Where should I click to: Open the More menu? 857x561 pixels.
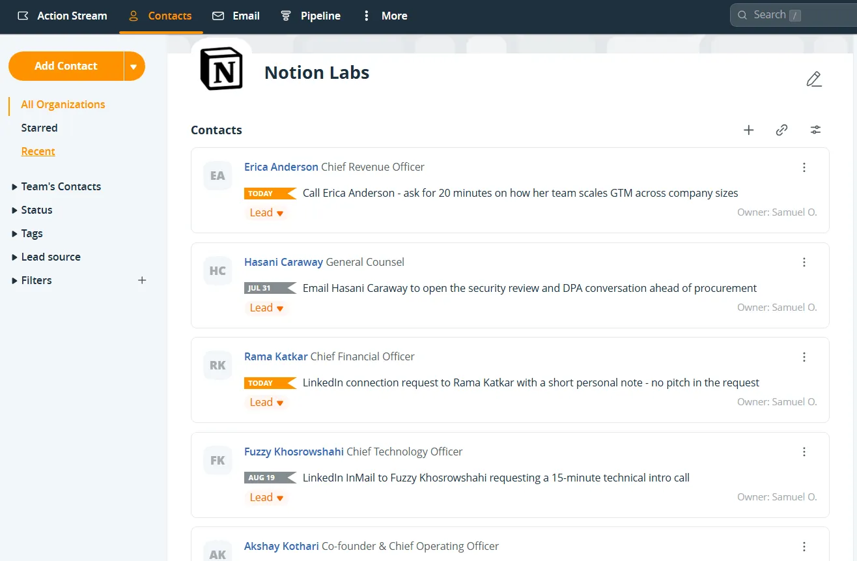point(385,16)
